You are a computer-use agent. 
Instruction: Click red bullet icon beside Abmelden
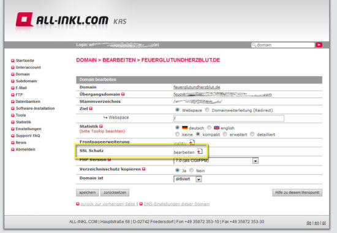coord(13,150)
